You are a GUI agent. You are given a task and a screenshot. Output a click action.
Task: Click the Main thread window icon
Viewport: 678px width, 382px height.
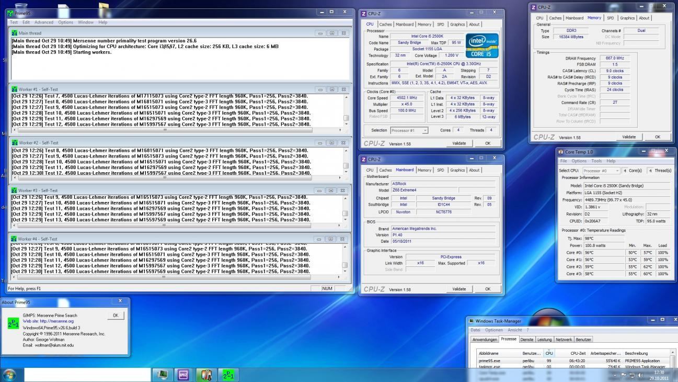(15, 33)
